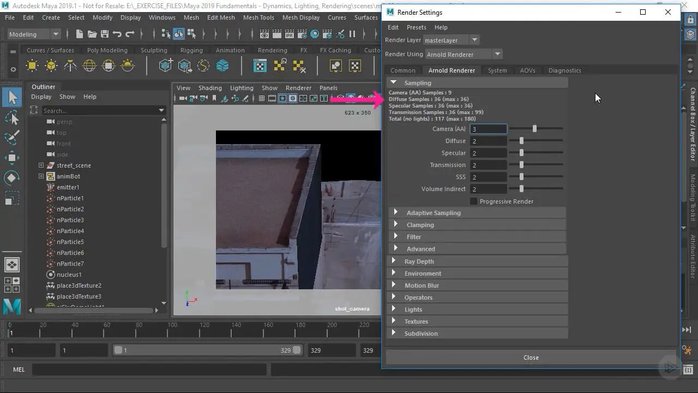Click the Undo arrow icon

[117, 34]
